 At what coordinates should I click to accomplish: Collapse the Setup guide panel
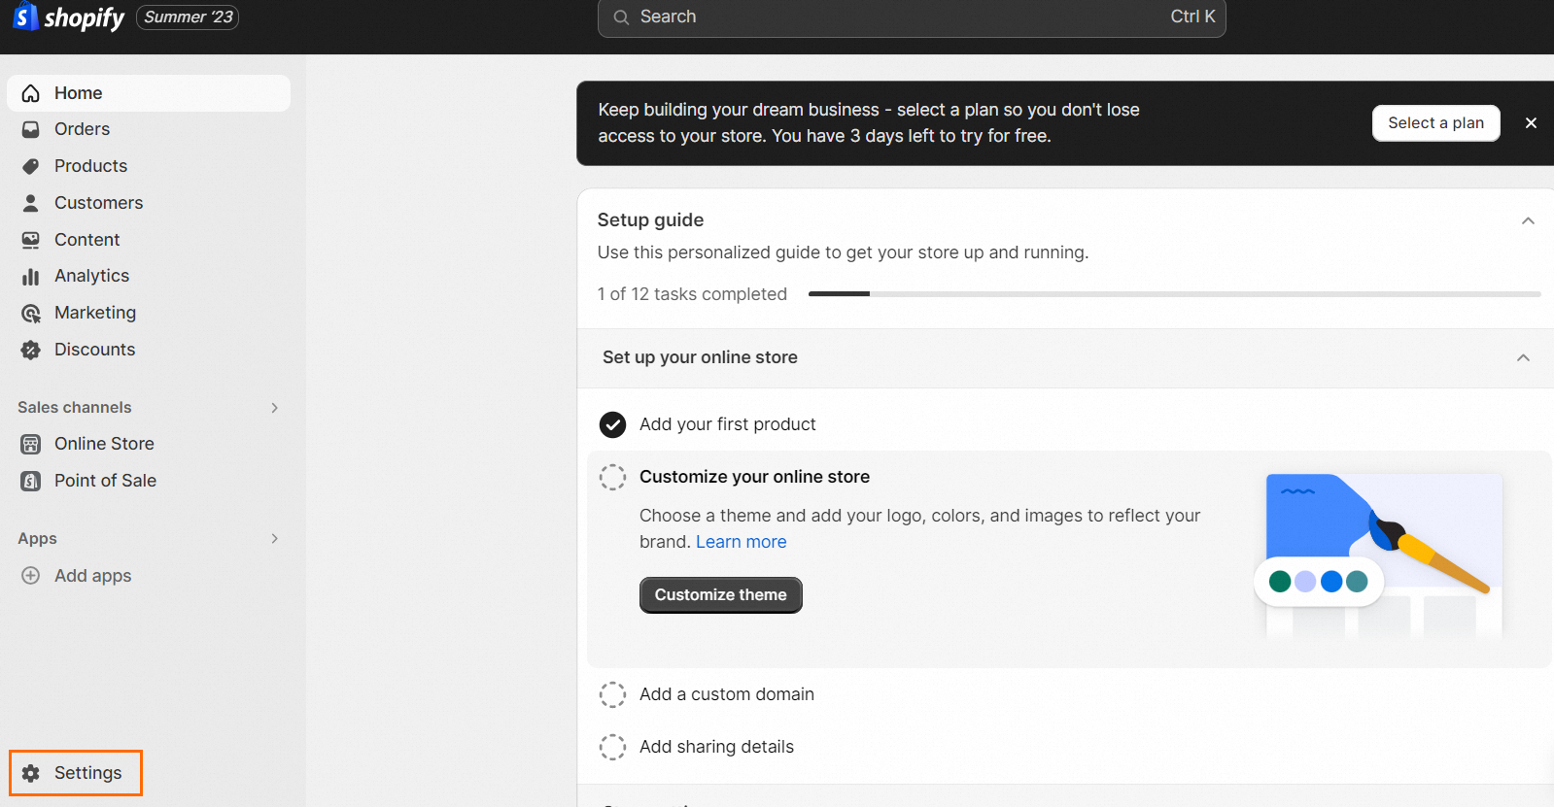click(1528, 220)
